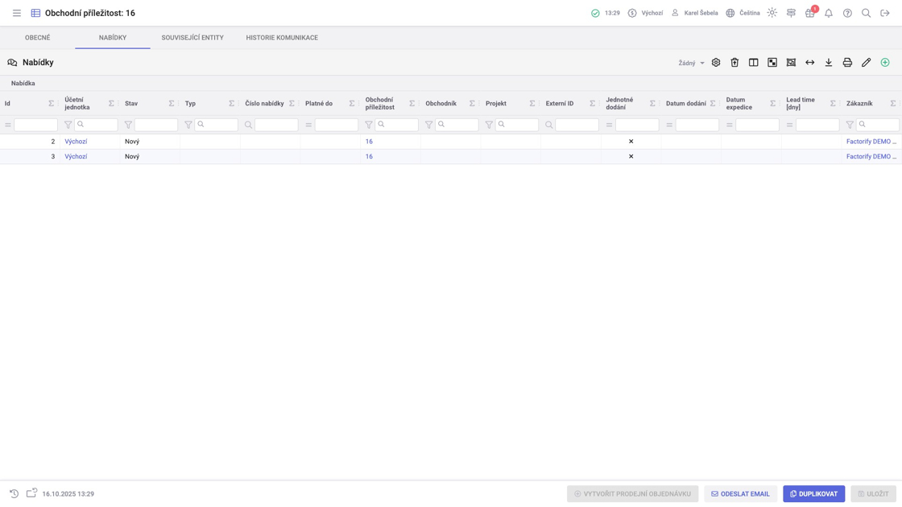Open Factorify DEMO customer link in row 3
The image size is (902, 507).
pyautogui.click(x=871, y=156)
